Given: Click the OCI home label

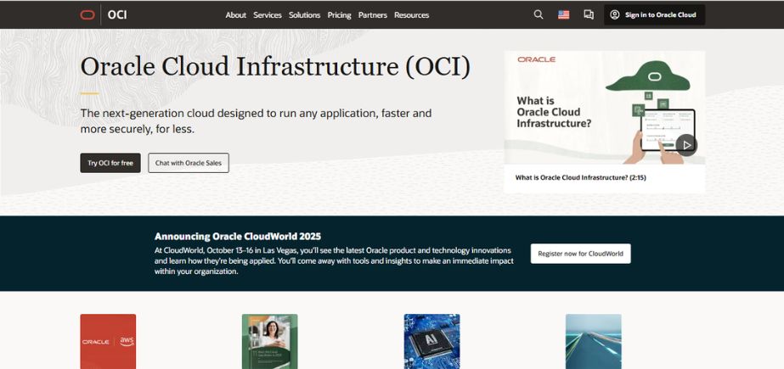Looking at the screenshot, I should 117,14.
